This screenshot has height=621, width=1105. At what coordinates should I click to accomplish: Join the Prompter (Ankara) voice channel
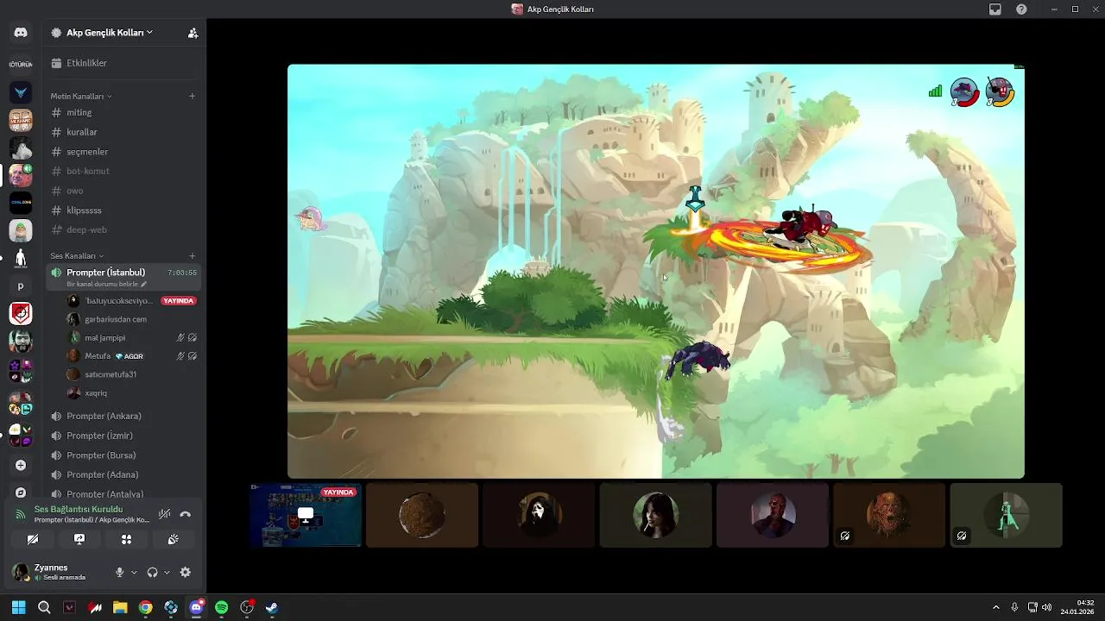(123, 416)
